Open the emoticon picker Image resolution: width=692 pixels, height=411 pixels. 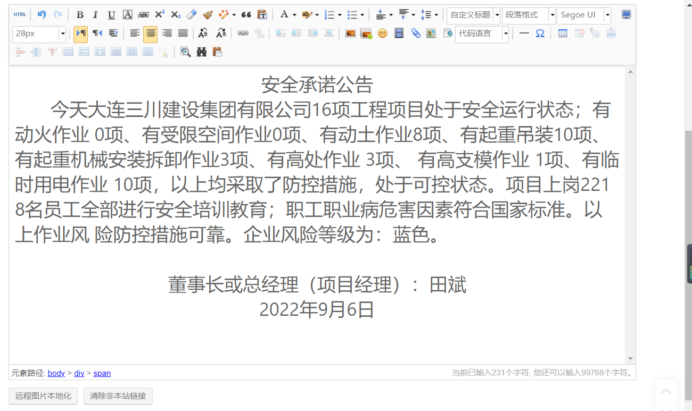tap(382, 33)
